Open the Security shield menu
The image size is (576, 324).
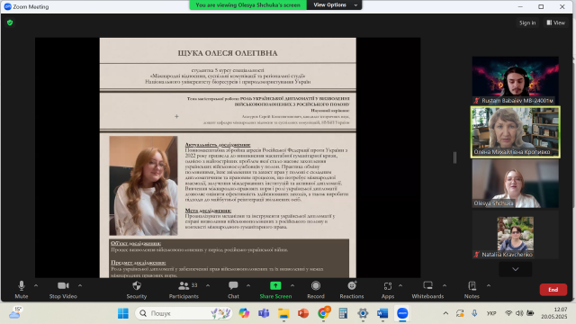137,290
